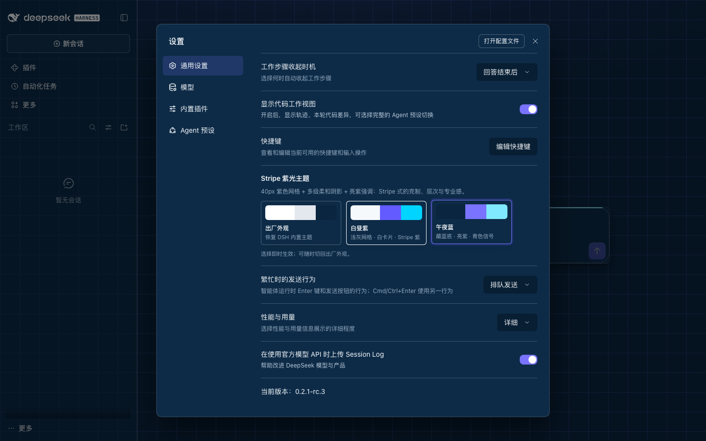Image resolution: width=706 pixels, height=441 pixels.
Task: Click the sliders icon next to 内置插件
Action: 173,109
